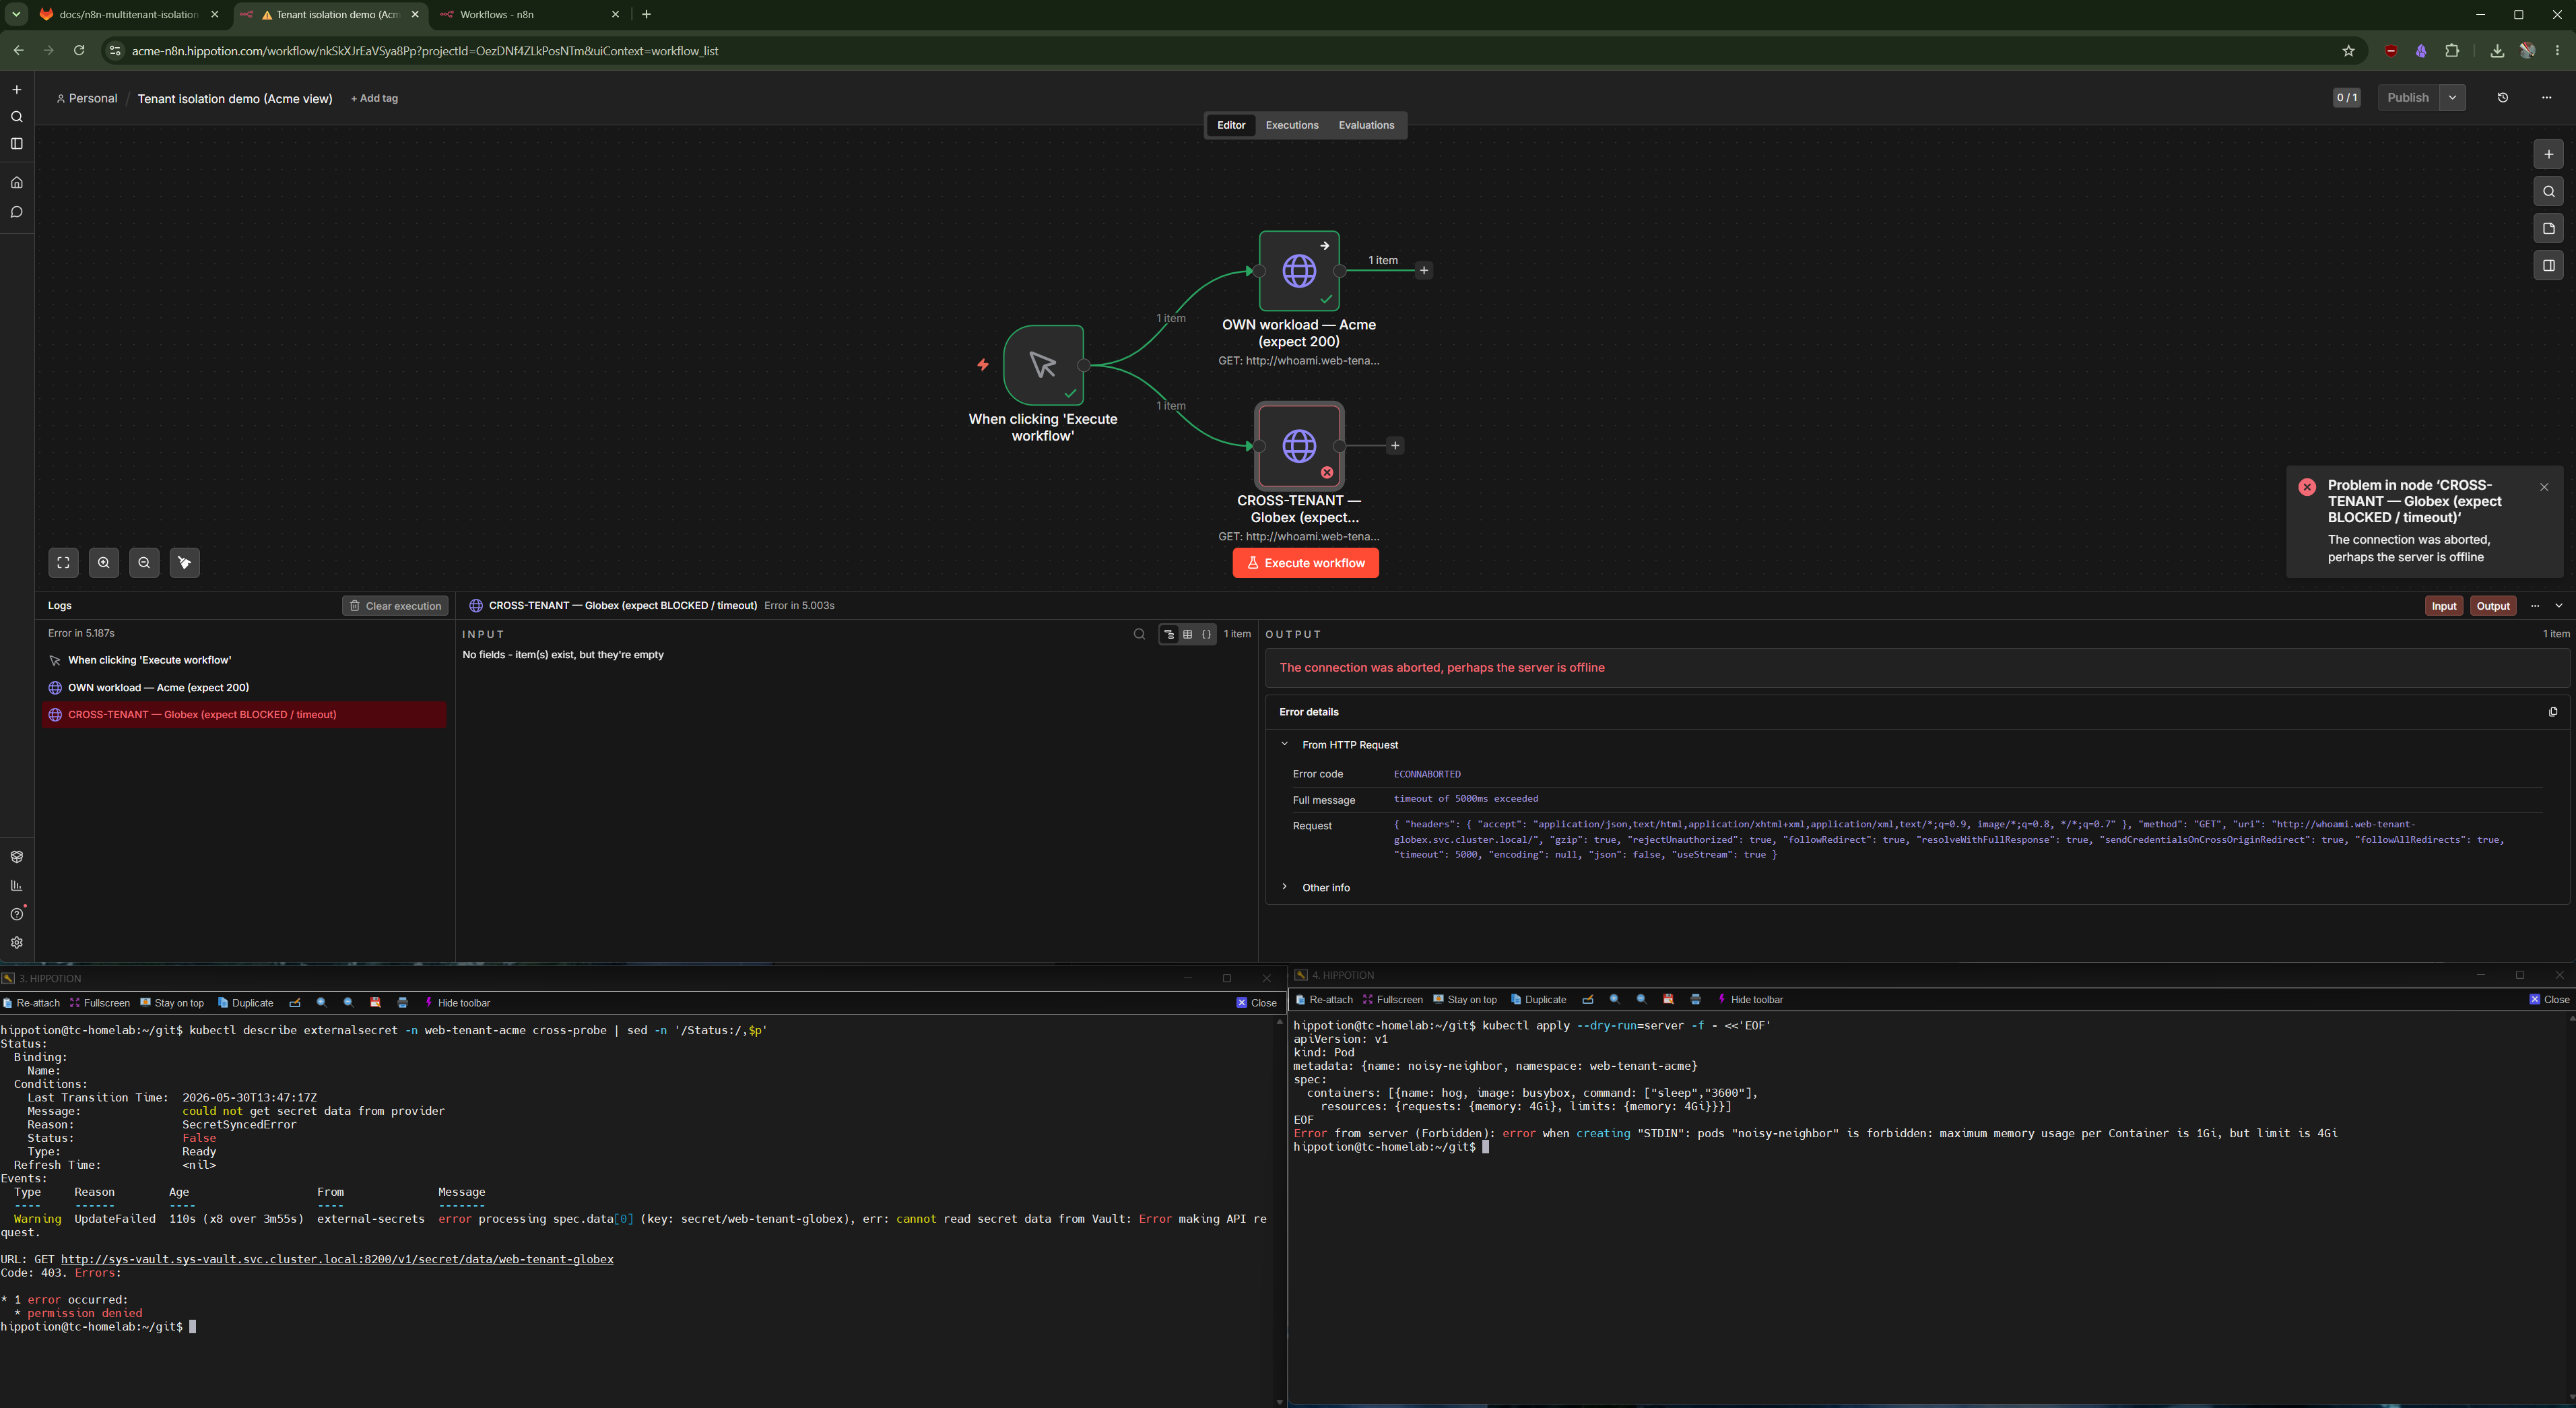Switch input view to Schema mode

pyautogui.click(x=1168, y=634)
